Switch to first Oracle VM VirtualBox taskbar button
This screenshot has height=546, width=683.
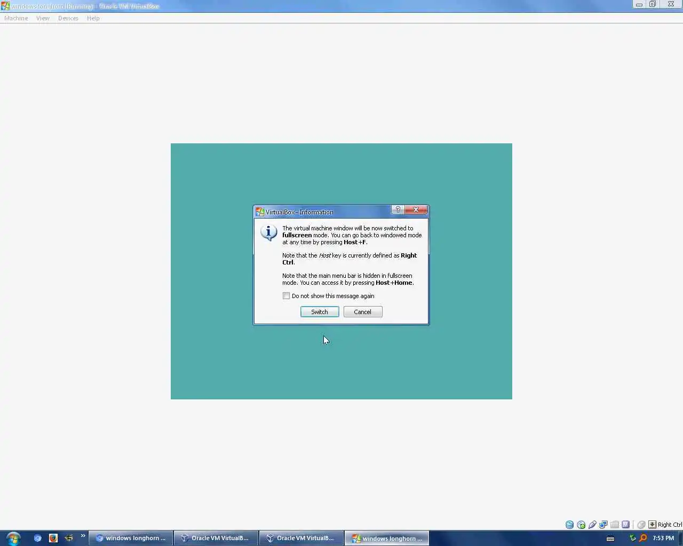[x=216, y=538]
